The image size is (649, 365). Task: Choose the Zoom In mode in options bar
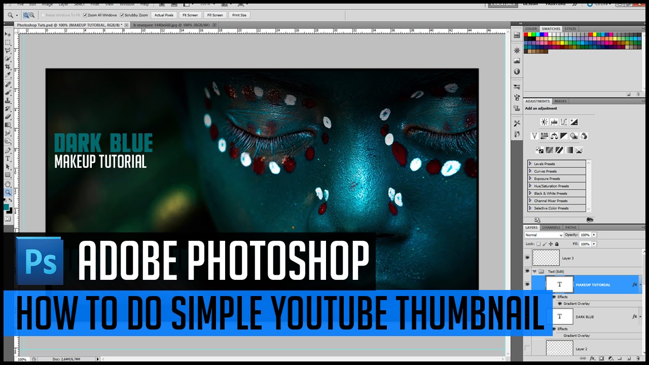coord(26,15)
